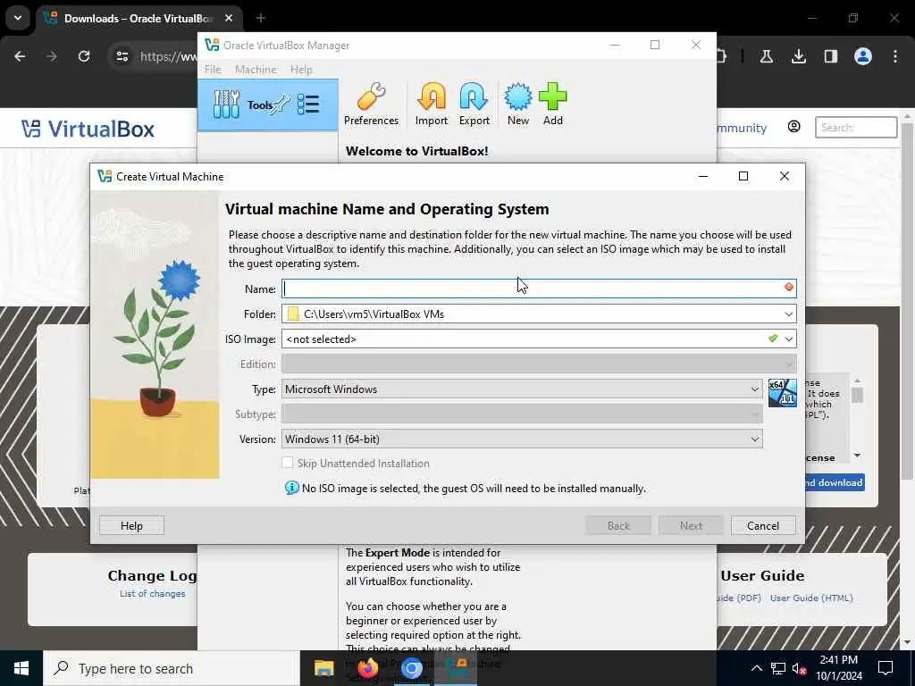Image resolution: width=915 pixels, height=686 pixels.
Task: Open the Subtype dropdown
Action: coord(522,414)
